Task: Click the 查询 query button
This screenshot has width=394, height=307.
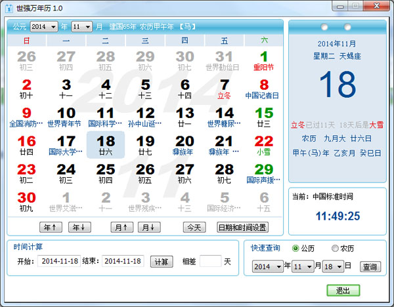Action: tap(370, 266)
